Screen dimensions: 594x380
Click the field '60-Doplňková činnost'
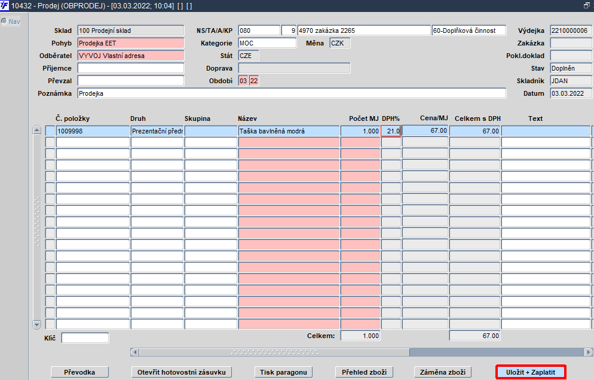point(469,31)
